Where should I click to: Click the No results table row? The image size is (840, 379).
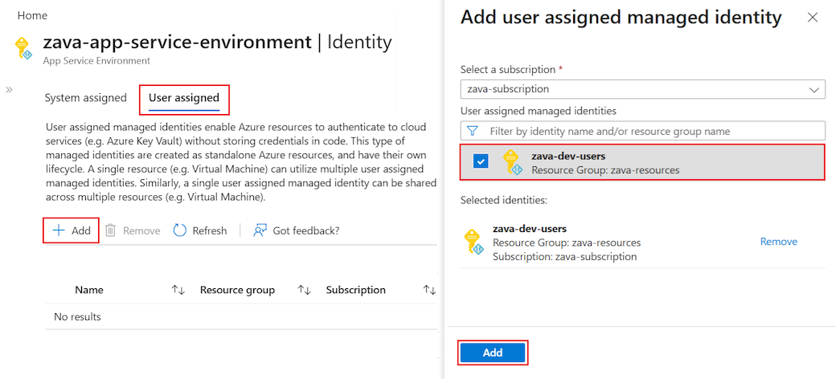[x=242, y=317]
